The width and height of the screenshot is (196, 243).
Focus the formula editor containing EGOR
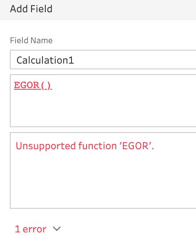point(103,101)
